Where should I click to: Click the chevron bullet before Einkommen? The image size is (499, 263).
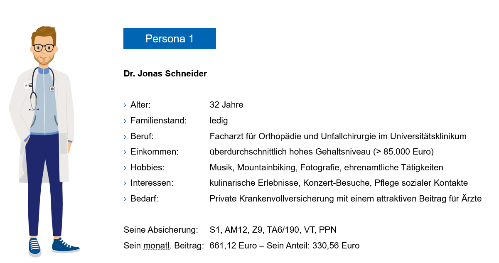pyautogui.click(x=125, y=152)
